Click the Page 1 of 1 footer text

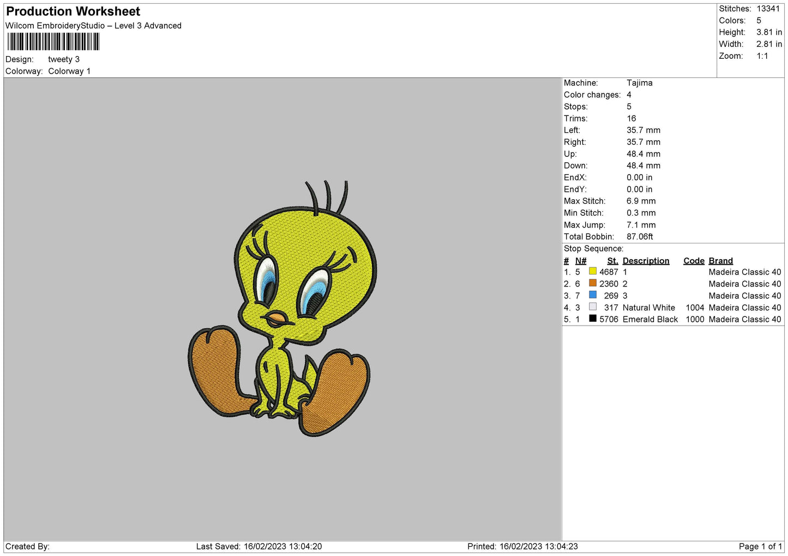(760, 546)
